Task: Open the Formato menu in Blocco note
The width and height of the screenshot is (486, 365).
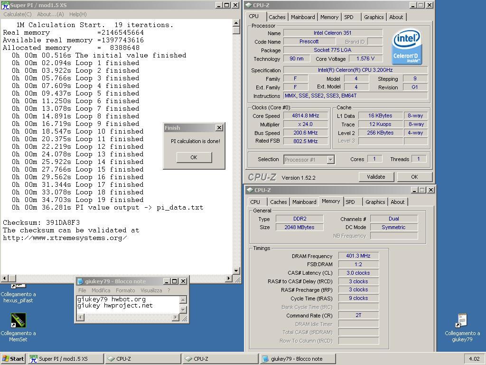Action: click(x=125, y=290)
